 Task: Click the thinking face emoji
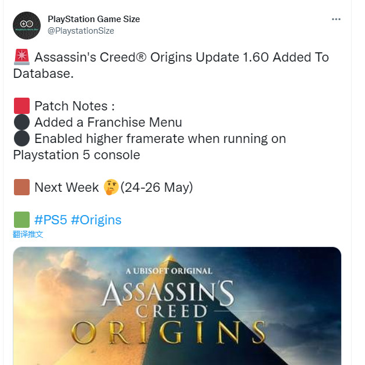coord(111,187)
